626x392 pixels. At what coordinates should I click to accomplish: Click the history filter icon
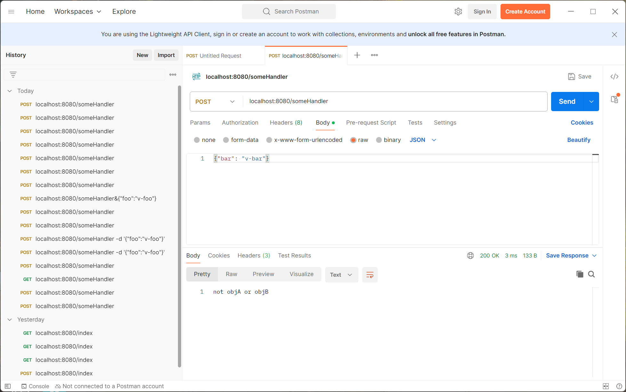[13, 75]
